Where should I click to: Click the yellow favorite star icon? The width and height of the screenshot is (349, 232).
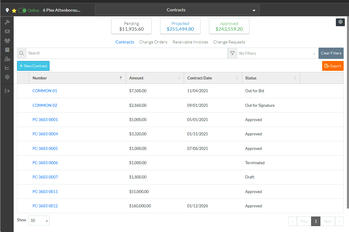click(x=14, y=10)
